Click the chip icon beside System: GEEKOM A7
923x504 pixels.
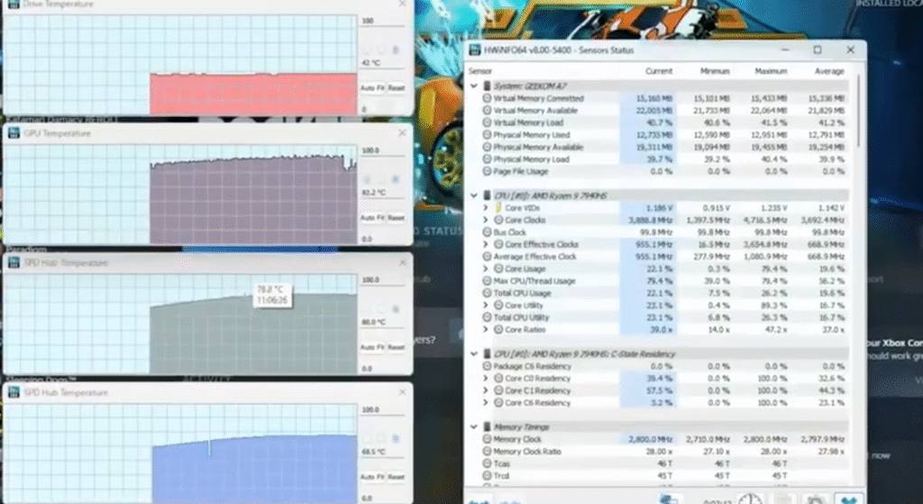tap(487, 86)
